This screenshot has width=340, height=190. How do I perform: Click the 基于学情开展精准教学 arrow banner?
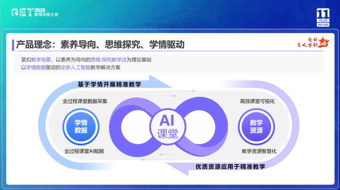(110, 84)
